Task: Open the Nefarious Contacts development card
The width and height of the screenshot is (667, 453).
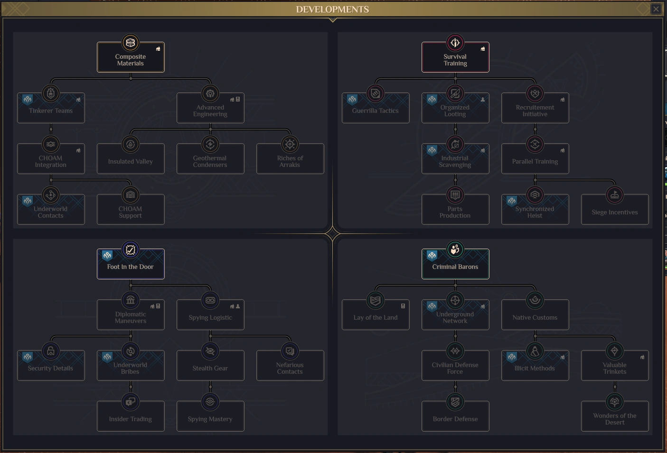Action: 290,365
